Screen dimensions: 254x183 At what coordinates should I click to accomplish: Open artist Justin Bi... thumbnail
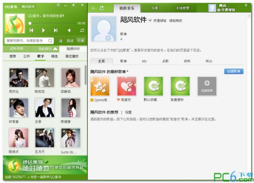tap(71, 138)
